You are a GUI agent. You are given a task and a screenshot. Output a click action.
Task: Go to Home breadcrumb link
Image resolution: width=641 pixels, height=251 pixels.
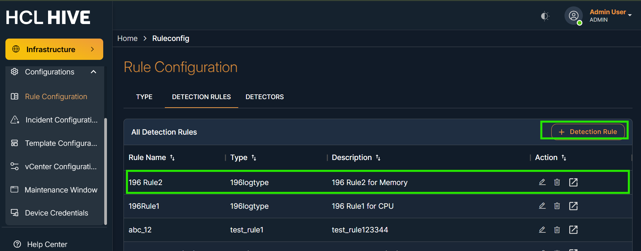click(127, 39)
